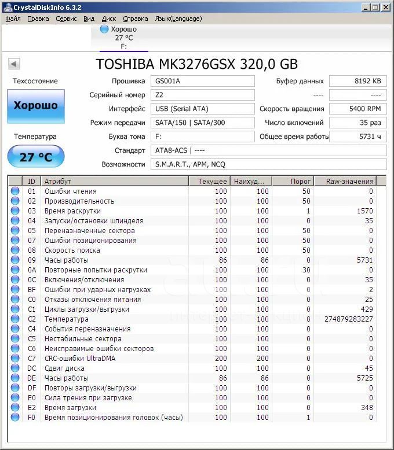Click status icon for Отказы отключения питания row
This screenshot has height=450, width=394.
click(15, 299)
